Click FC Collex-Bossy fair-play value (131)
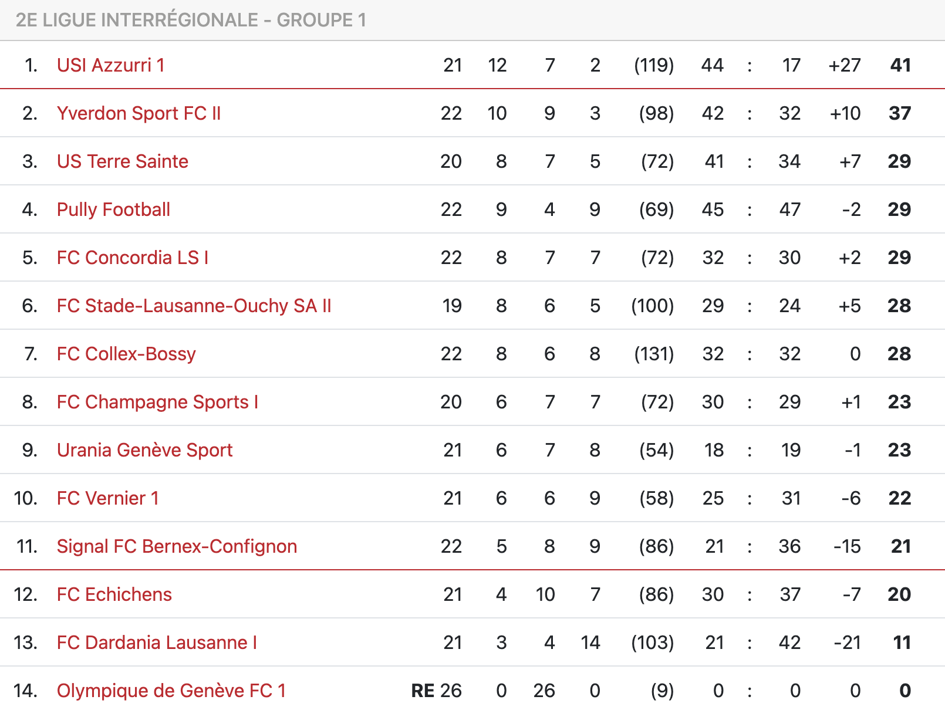 point(654,354)
